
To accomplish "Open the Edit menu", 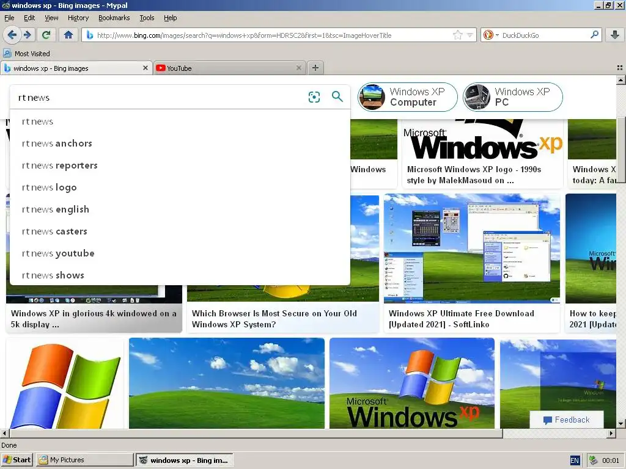I will point(29,18).
